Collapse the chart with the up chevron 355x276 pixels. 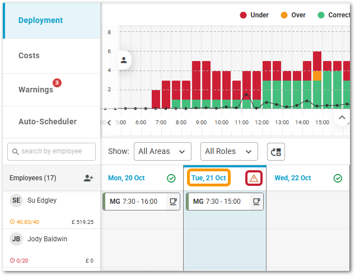341,118
